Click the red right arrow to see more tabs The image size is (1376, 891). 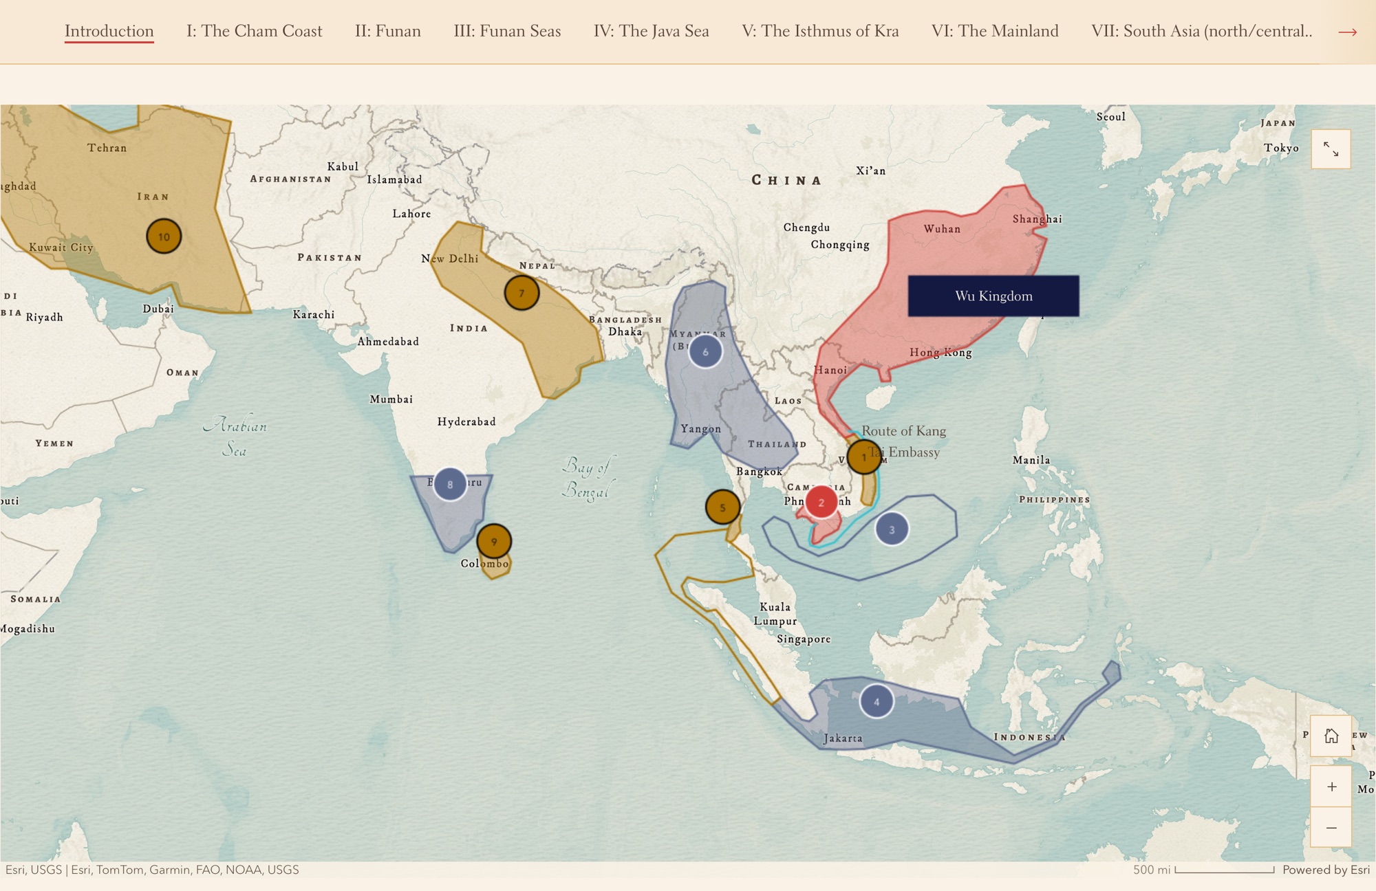click(x=1347, y=32)
